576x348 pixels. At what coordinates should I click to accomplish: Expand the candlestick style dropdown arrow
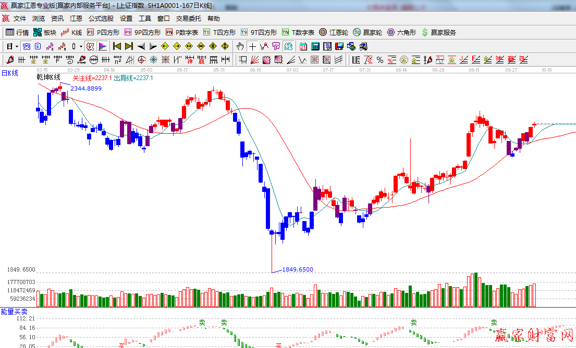[x=81, y=46]
